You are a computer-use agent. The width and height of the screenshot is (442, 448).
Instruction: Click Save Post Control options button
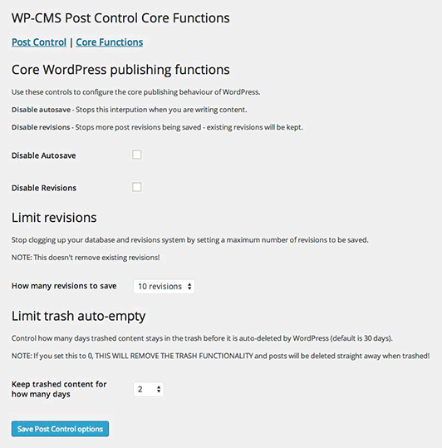click(60, 429)
